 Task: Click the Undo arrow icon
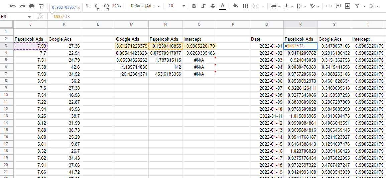[13, 6]
